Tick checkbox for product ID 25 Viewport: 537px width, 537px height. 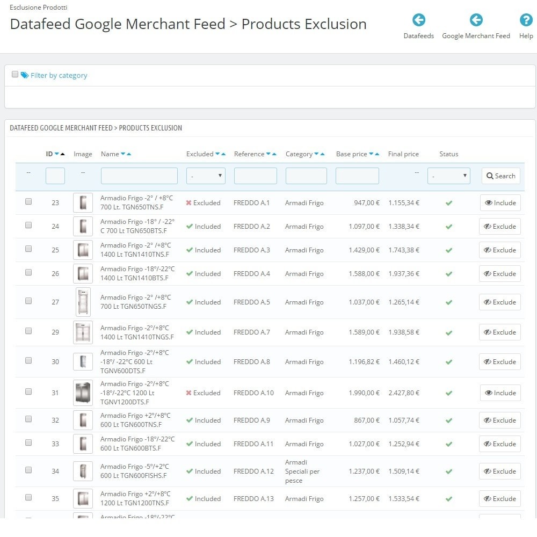tap(28, 249)
